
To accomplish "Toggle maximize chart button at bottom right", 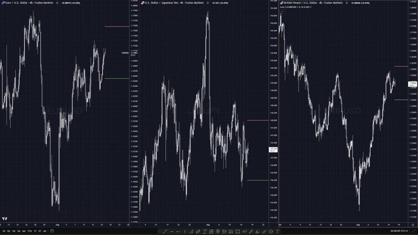I will click(413, 231).
